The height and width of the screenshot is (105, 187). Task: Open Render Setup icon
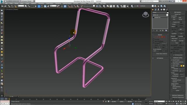coord(121,6)
